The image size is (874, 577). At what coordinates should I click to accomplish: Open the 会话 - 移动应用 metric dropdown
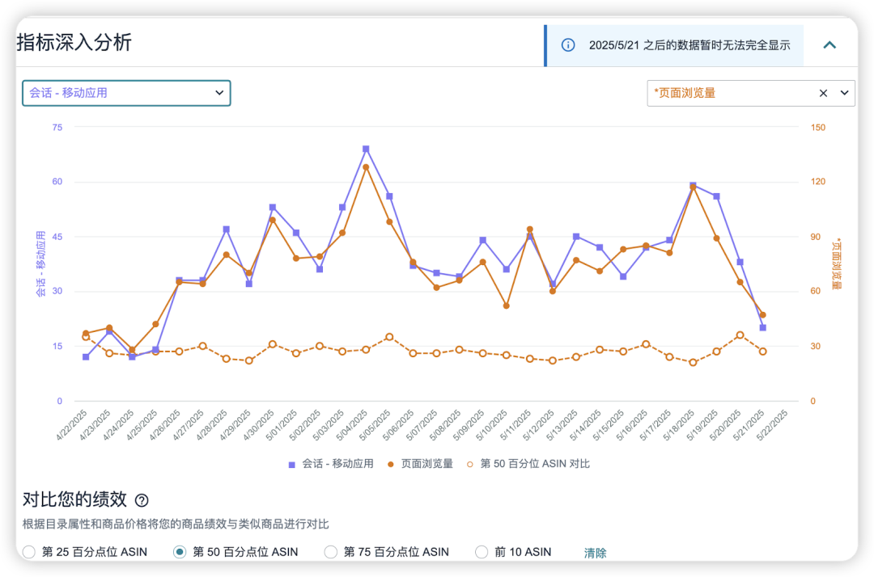(x=126, y=93)
